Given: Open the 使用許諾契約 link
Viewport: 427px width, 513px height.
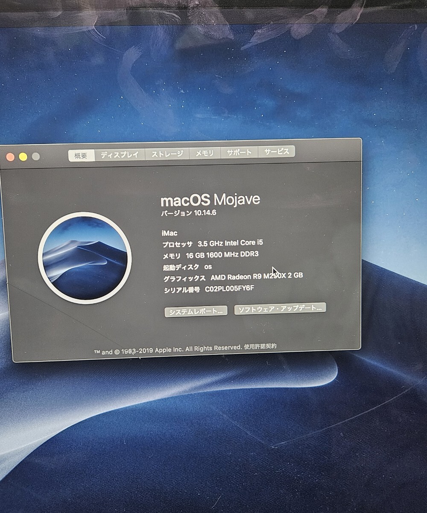Looking at the screenshot, I should point(260,347).
